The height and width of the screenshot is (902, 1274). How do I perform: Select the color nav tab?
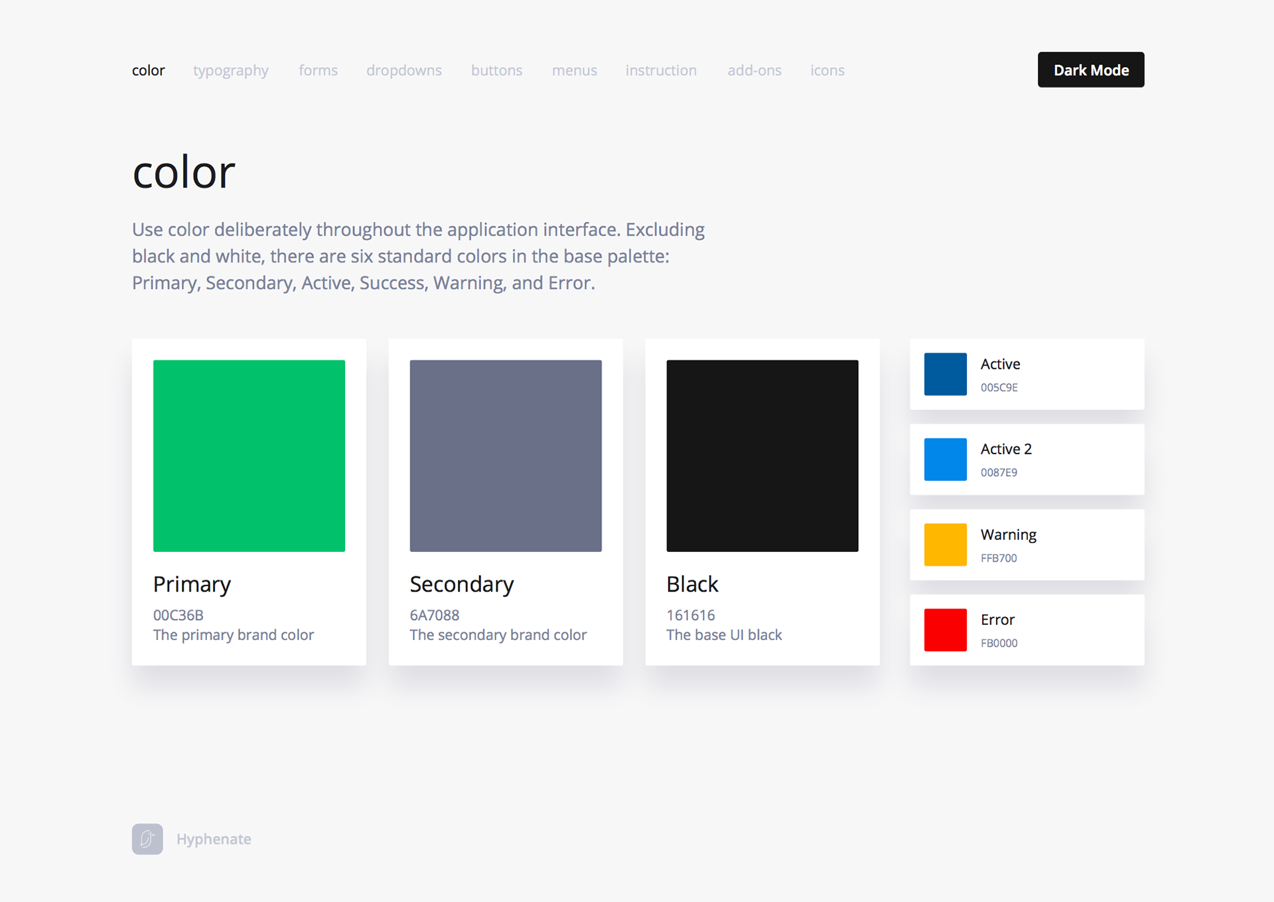pyautogui.click(x=148, y=70)
